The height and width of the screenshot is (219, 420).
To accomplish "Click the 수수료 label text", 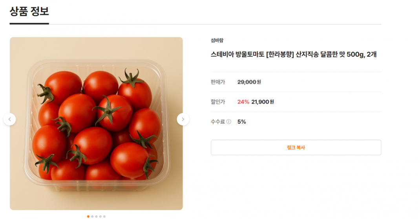I will [x=218, y=122].
